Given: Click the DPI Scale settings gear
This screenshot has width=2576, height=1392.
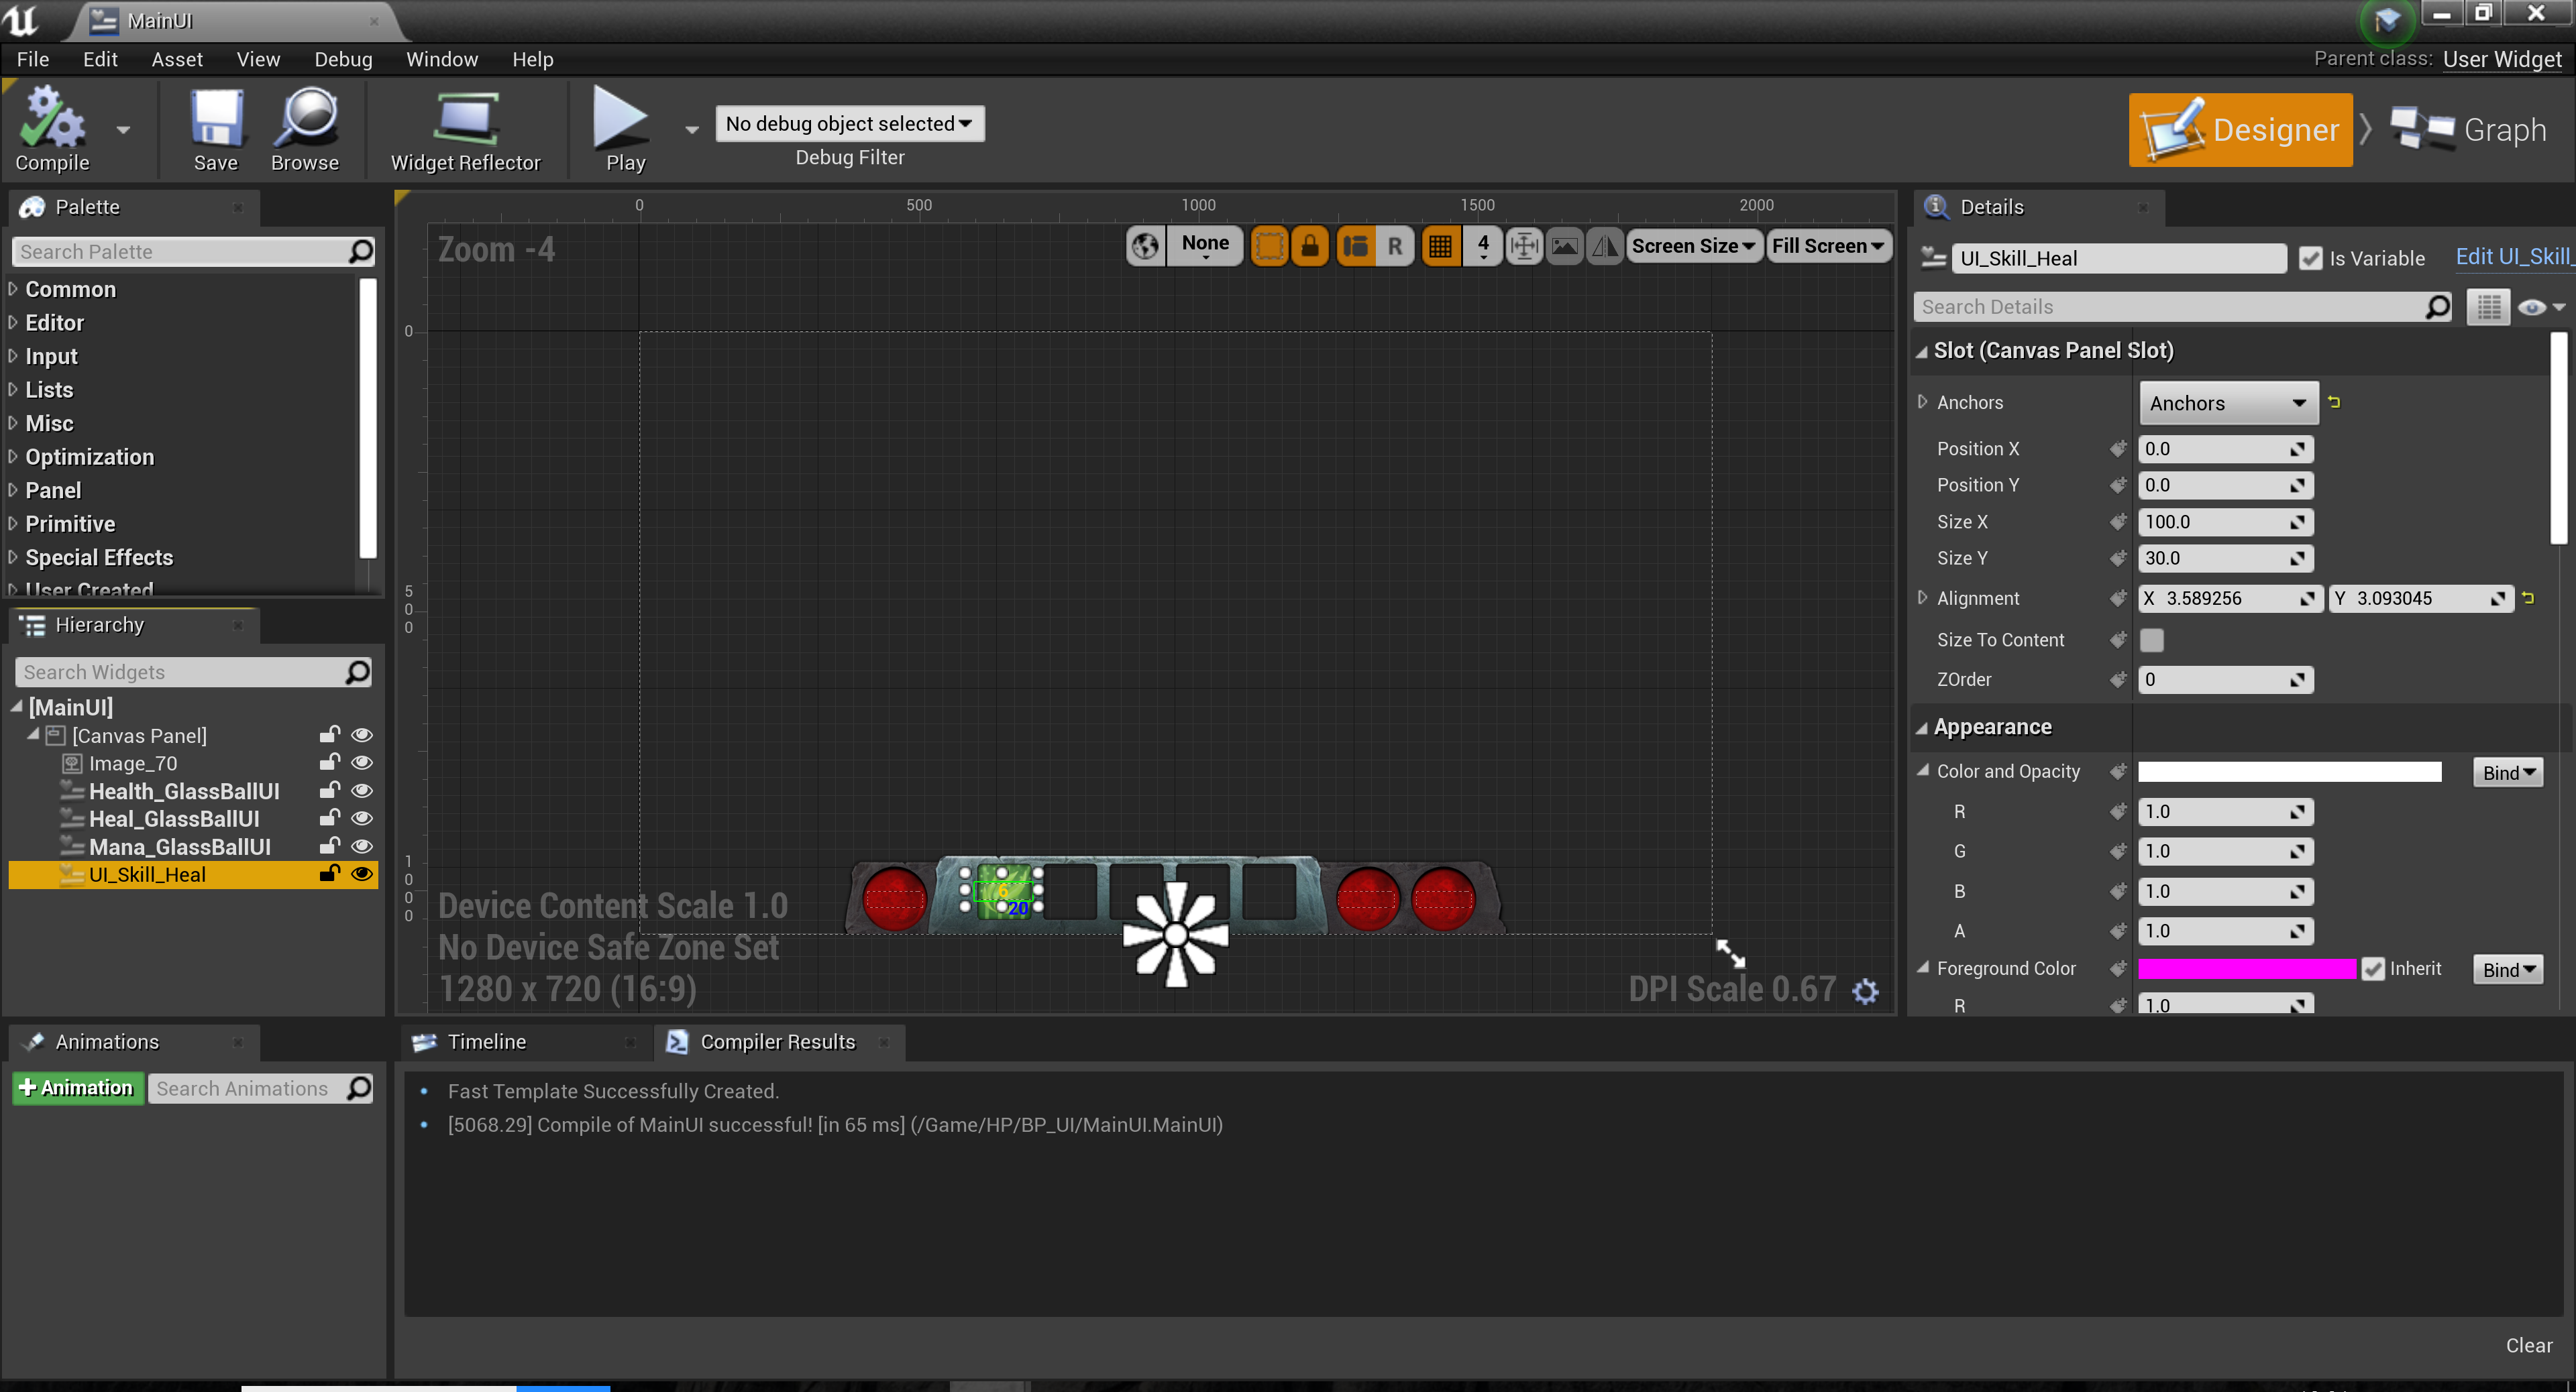Looking at the screenshot, I should coord(1865,991).
